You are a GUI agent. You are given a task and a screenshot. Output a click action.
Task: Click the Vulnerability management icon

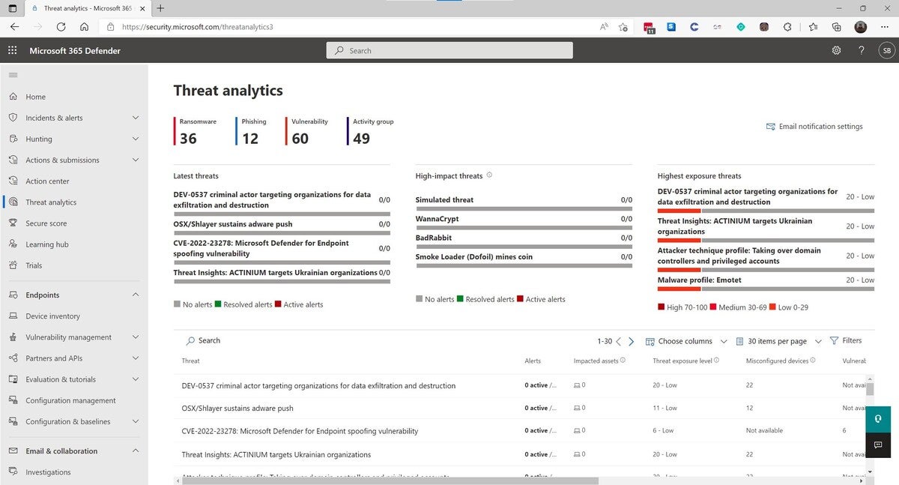(x=13, y=337)
